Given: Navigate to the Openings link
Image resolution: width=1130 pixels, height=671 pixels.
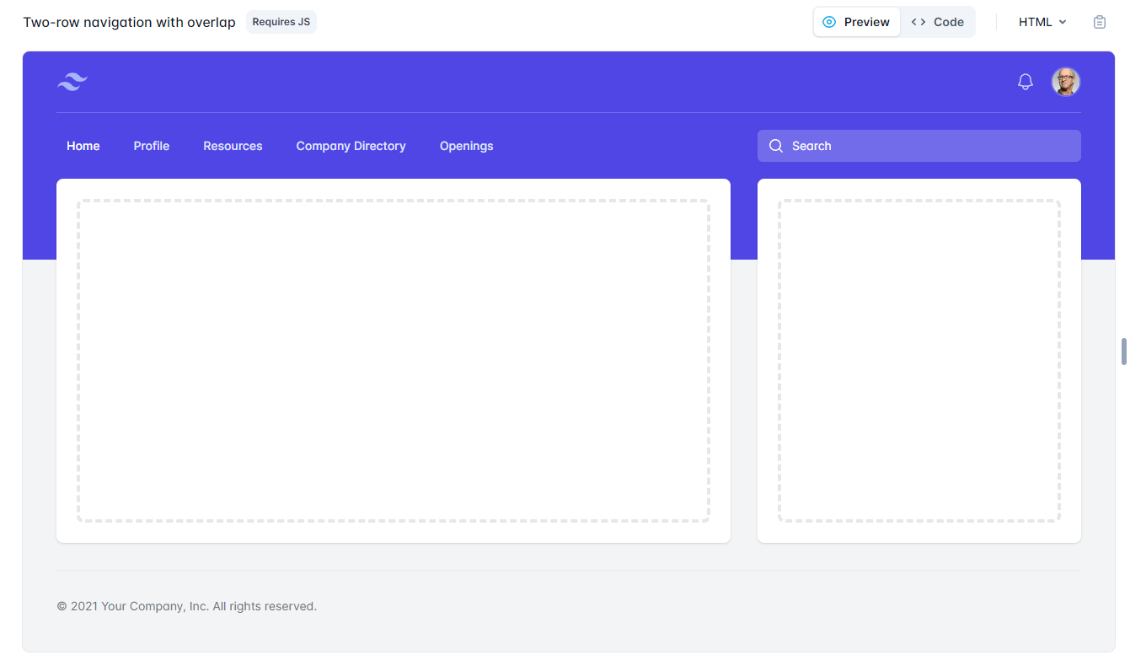Looking at the screenshot, I should pos(466,146).
